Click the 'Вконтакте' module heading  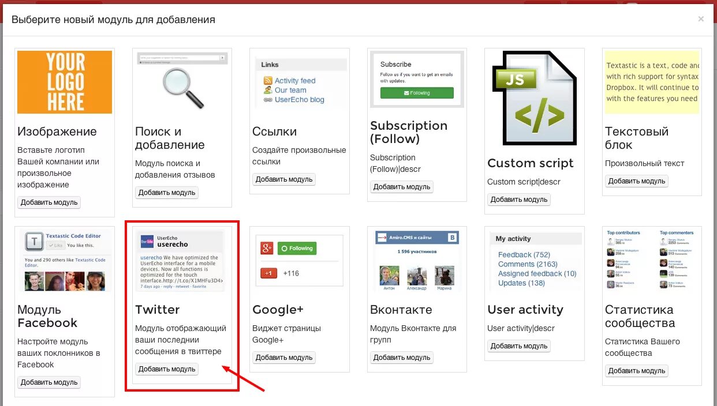pos(401,310)
